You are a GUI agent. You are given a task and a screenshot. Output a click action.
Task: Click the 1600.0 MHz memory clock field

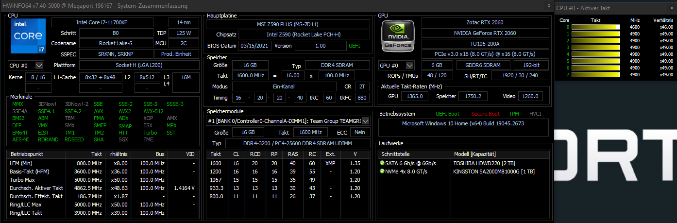[x=249, y=76]
